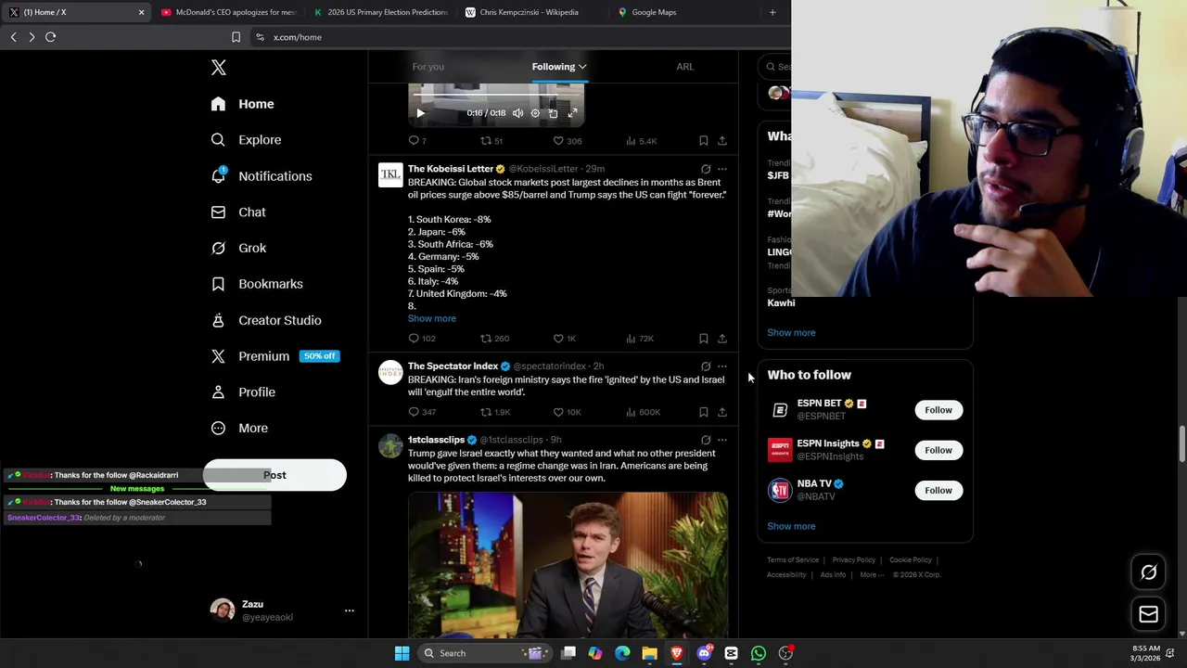The height and width of the screenshot is (668, 1187).
Task: Switch to Chris Kempczinski Wikipedia tab
Action: (529, 12)
